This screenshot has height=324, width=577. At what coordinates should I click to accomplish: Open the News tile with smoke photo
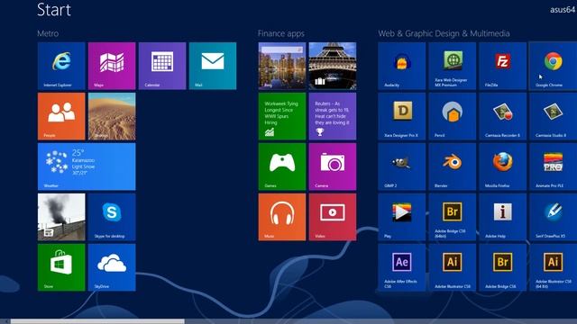coord(61,217)
